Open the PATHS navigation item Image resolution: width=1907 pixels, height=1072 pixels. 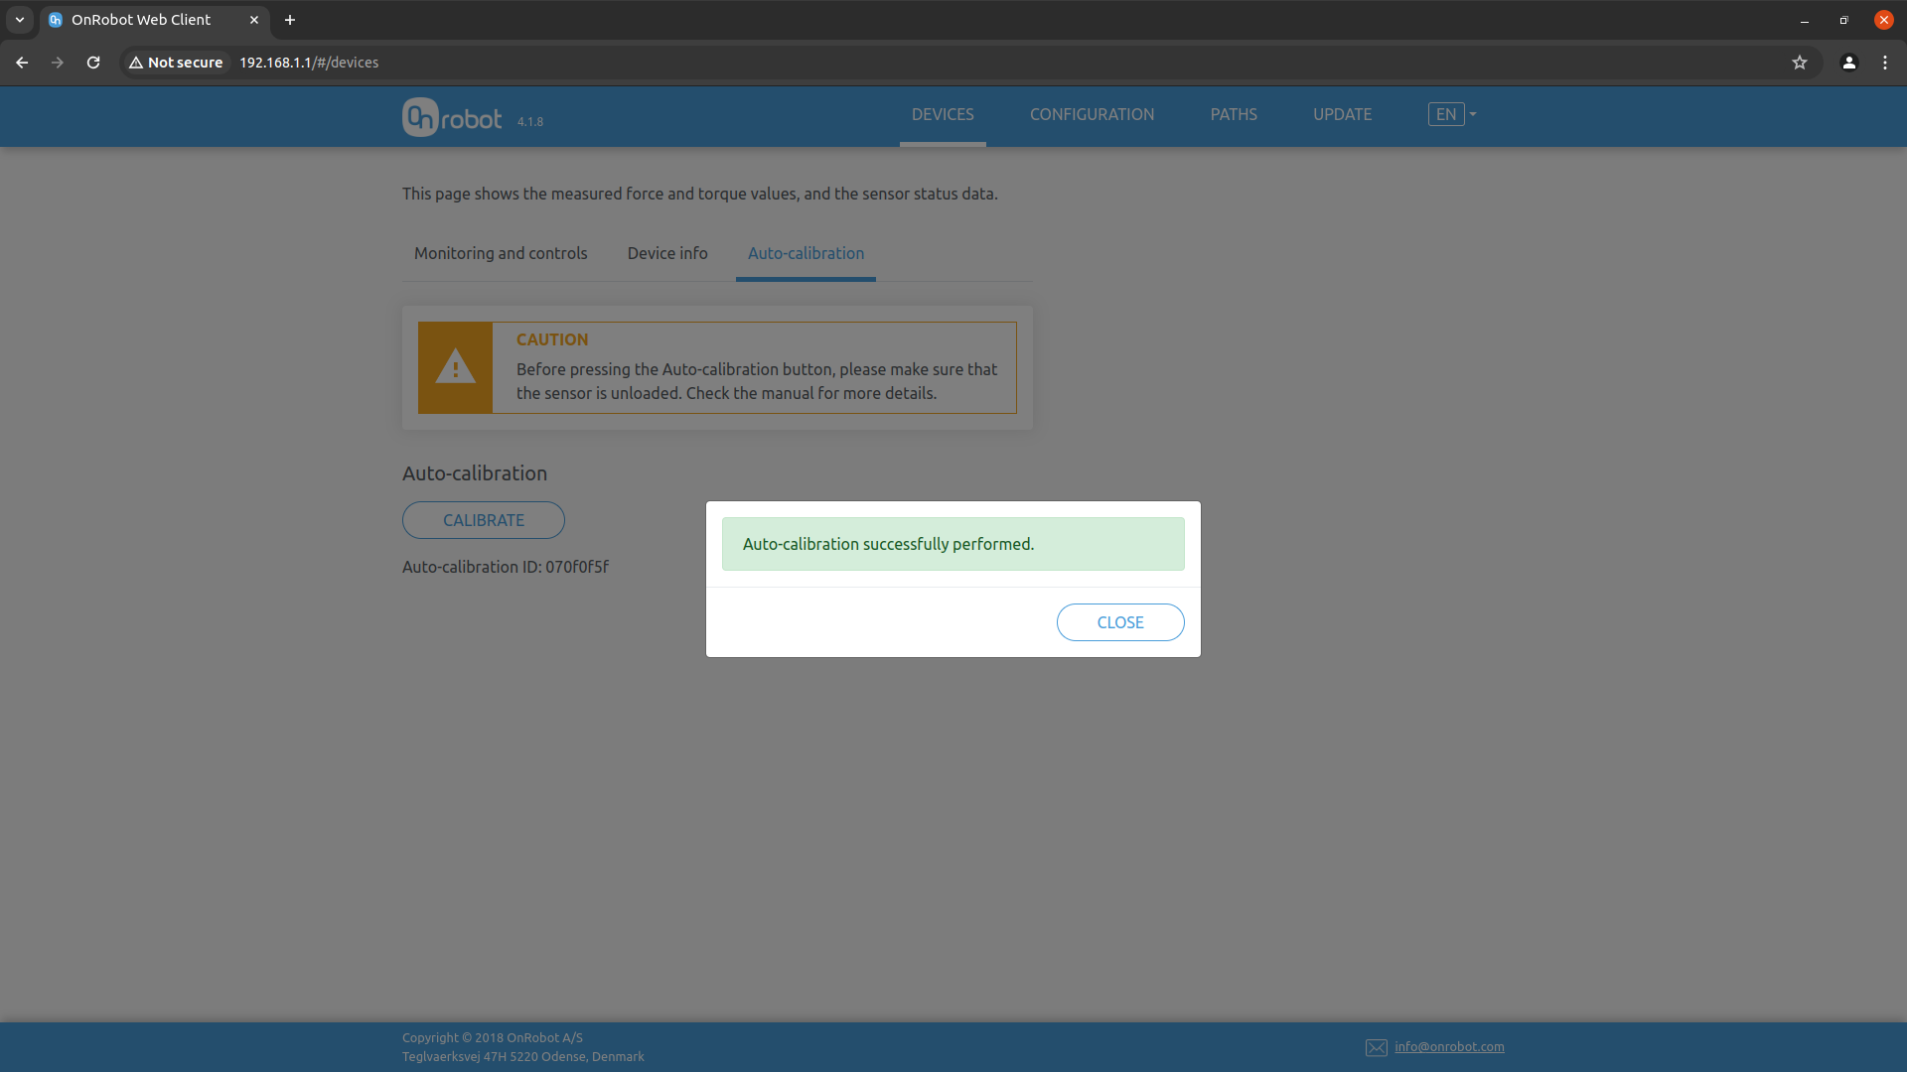1234,114
